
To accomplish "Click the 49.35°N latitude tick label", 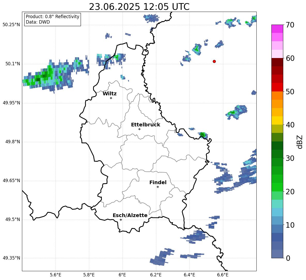I will click(11, 258).
